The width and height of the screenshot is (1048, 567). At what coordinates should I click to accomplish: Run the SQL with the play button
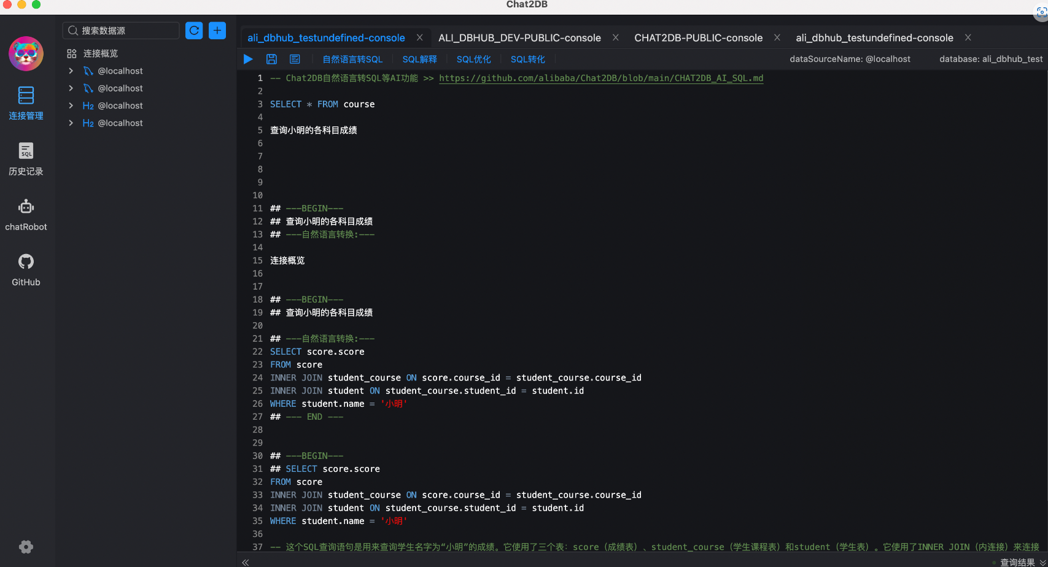coord(248,59)
